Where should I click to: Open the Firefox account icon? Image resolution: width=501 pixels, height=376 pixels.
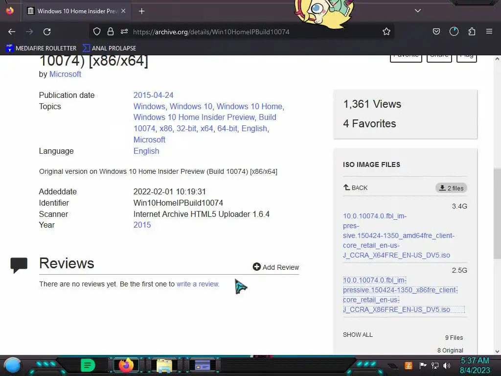point(454,31)
